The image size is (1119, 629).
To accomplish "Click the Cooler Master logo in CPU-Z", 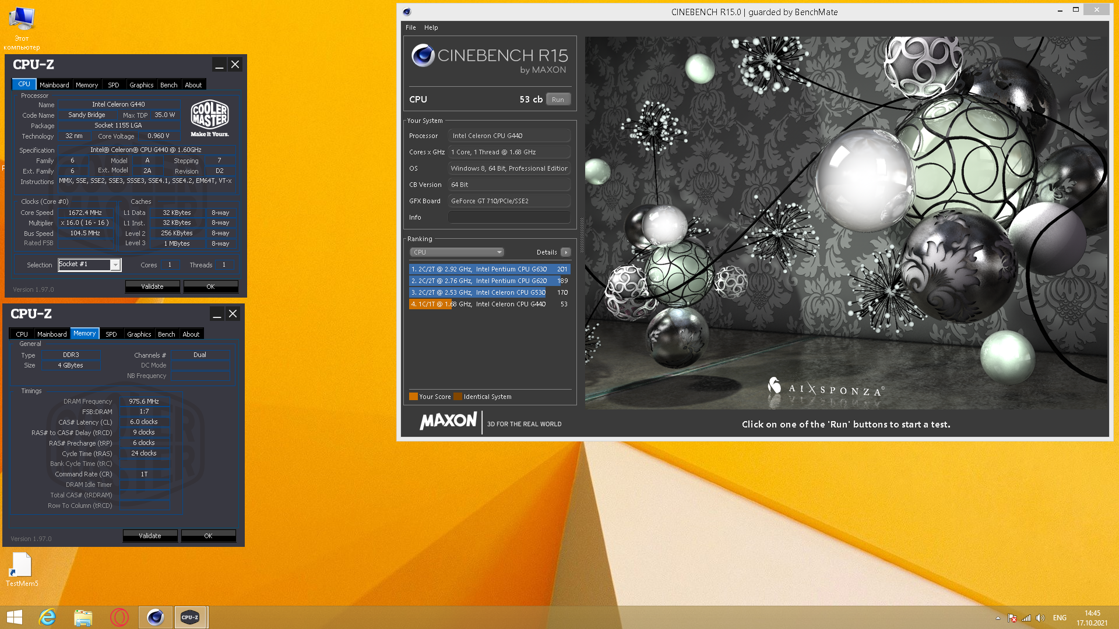I will click(210, 118).
